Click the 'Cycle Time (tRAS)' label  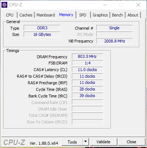[51, 89]
